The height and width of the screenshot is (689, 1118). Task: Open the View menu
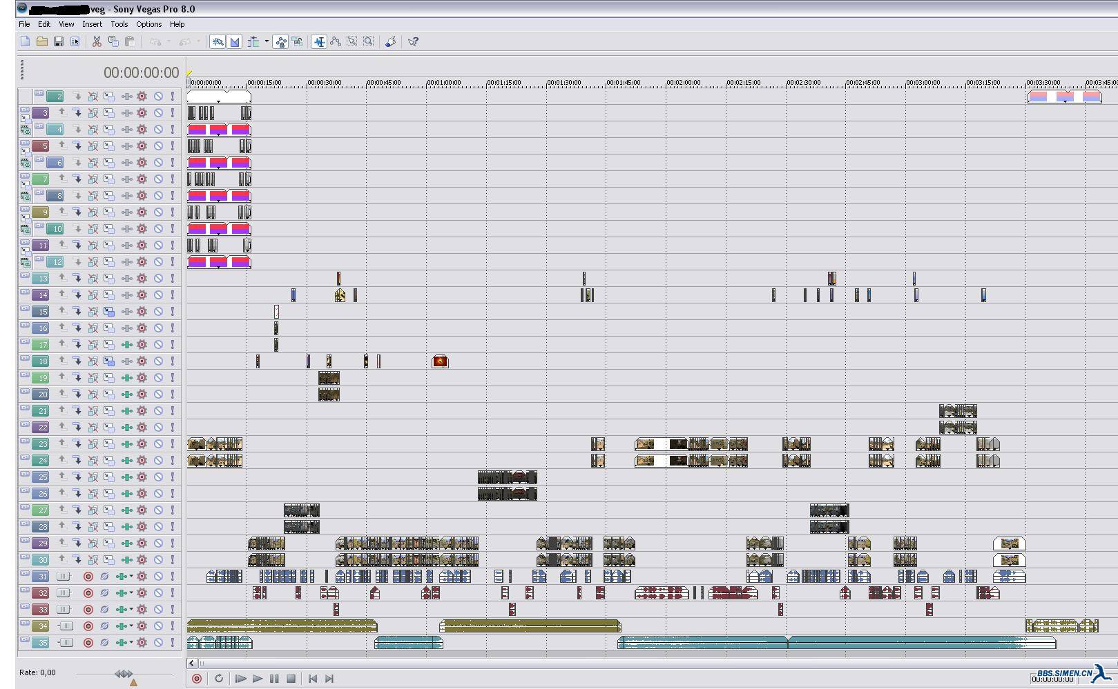coord(66,24)
